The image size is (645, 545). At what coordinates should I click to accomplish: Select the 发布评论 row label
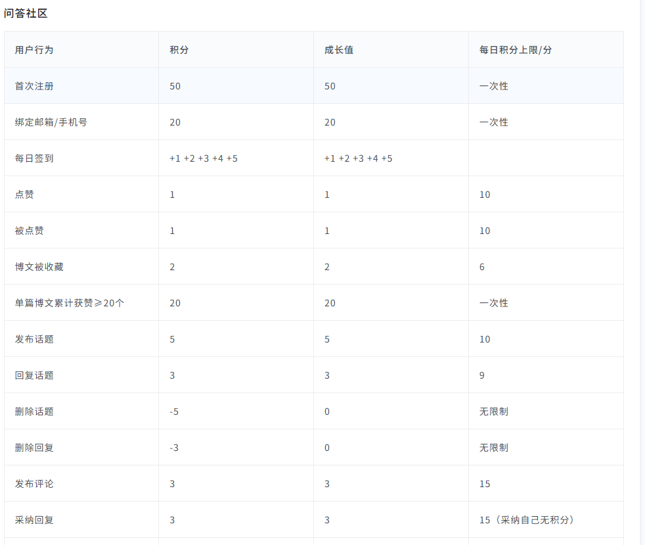(34, 484)
